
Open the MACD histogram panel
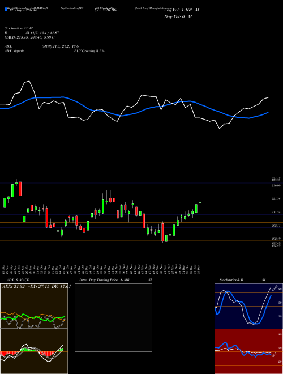click(34, 351)
